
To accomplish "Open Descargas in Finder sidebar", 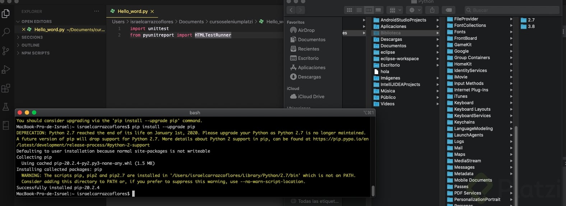I will [x=309, y=77].
